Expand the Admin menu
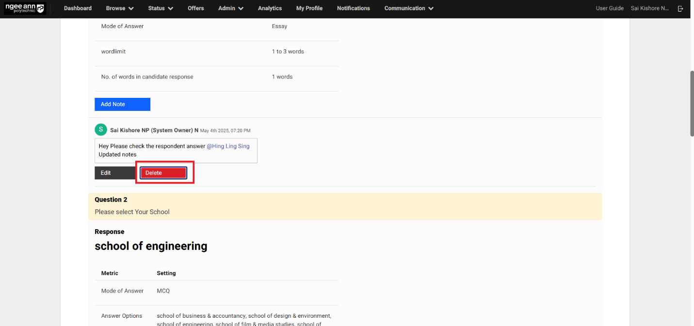 (231, 8)
